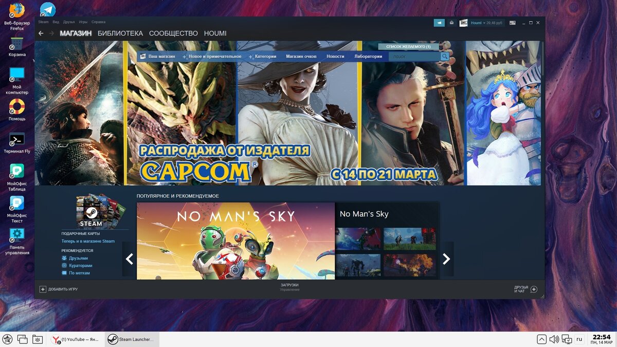
Task: Open the star start menu on taskbar
Action: (x=8, y=339)
